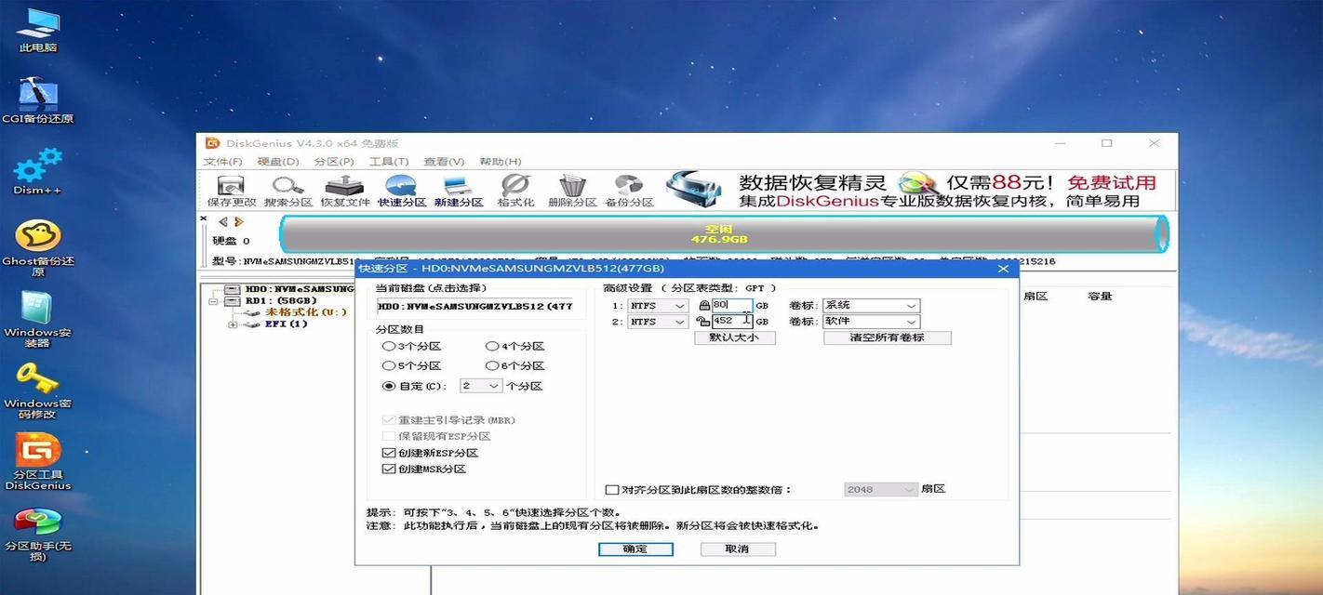This screenshot has width=1323, height=595.
Task: Open the custom partition count dropdown showing 2
Action: click(x=480, y=386)
